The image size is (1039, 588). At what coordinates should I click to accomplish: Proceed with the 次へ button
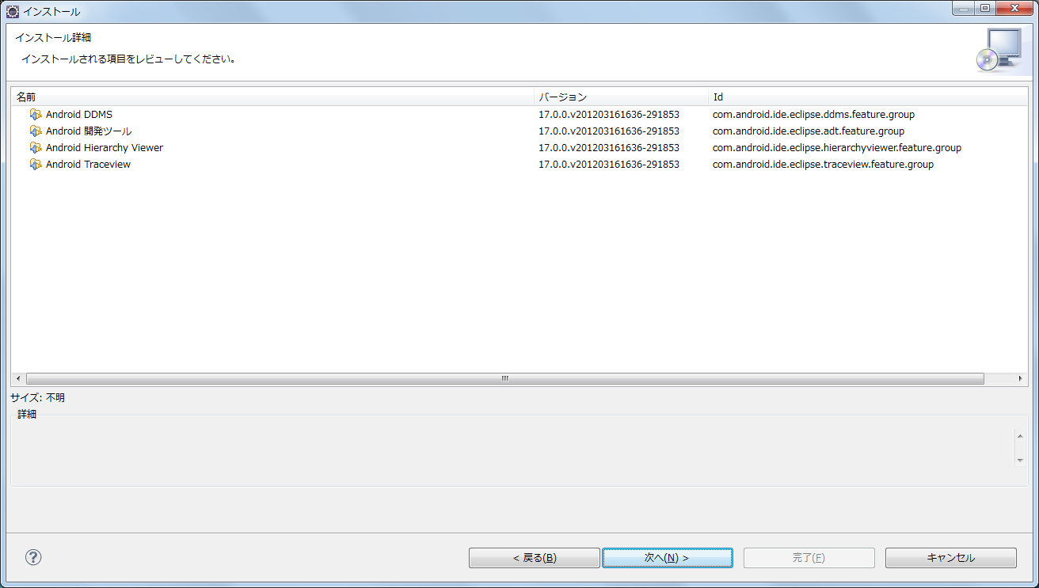click(x=667, y=558)
